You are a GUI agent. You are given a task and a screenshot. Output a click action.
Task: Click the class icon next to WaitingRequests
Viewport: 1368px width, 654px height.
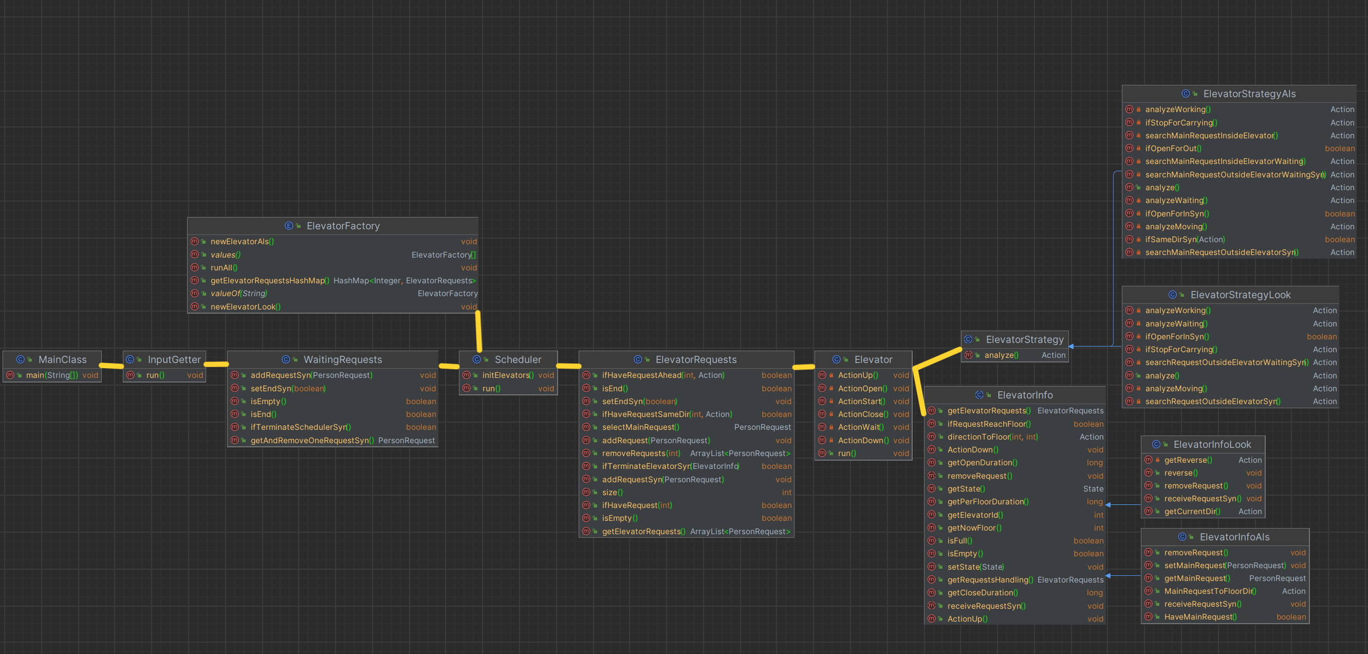(286, 360)
